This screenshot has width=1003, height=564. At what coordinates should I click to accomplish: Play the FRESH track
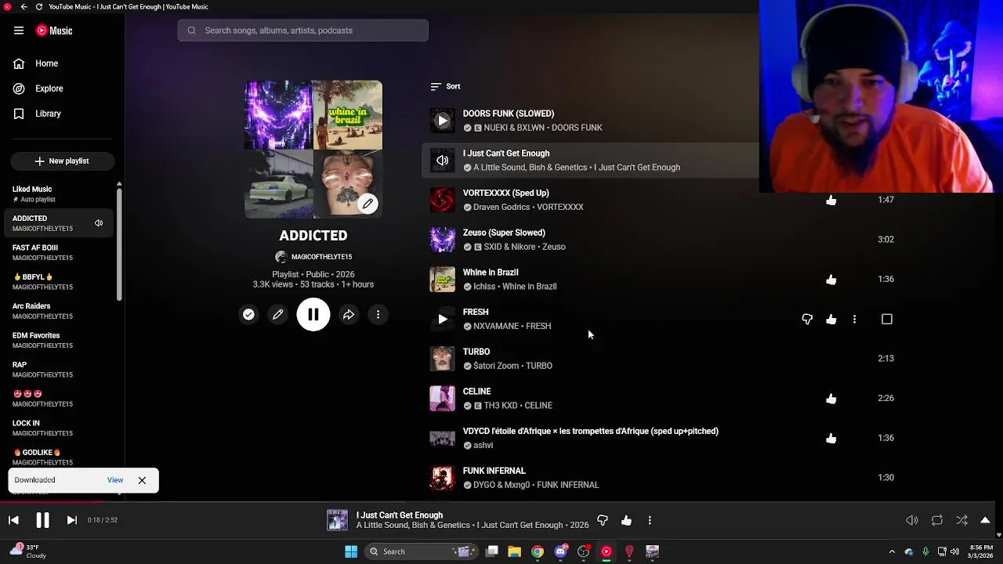pos(442,319)
